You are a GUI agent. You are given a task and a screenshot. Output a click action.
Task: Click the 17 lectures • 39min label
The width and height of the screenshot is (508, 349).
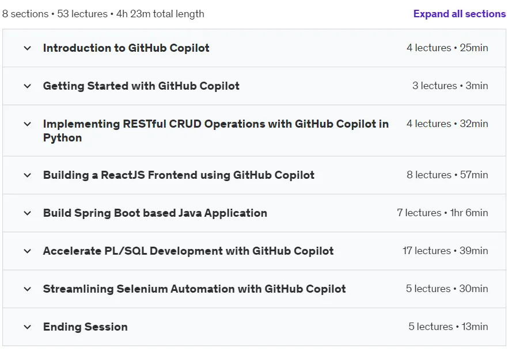coord(445,251)
